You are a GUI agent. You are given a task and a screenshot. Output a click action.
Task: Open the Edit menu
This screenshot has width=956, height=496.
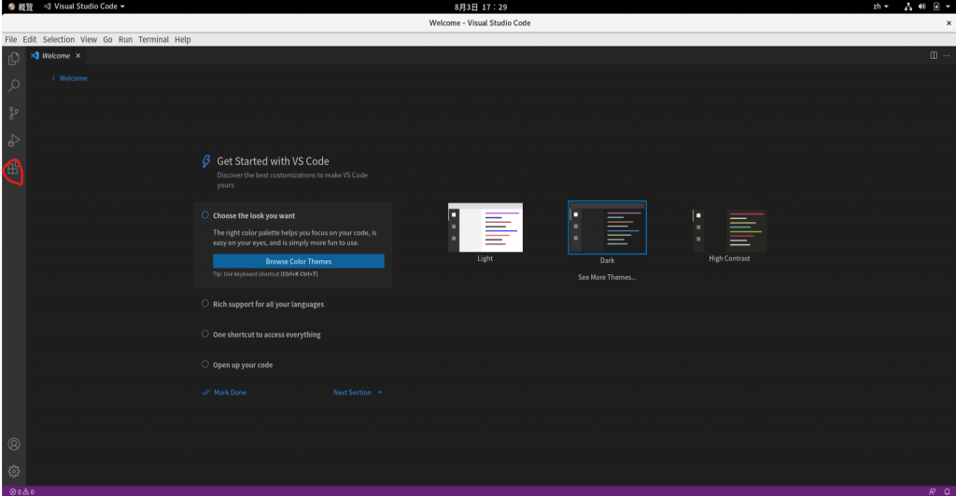point(30,39)
